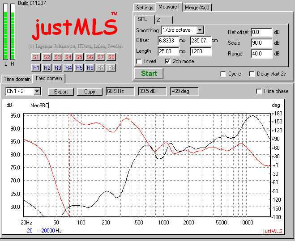Click the green Start button
The height and width of the screenshot is (241, 295).
(x=149, y=73)
